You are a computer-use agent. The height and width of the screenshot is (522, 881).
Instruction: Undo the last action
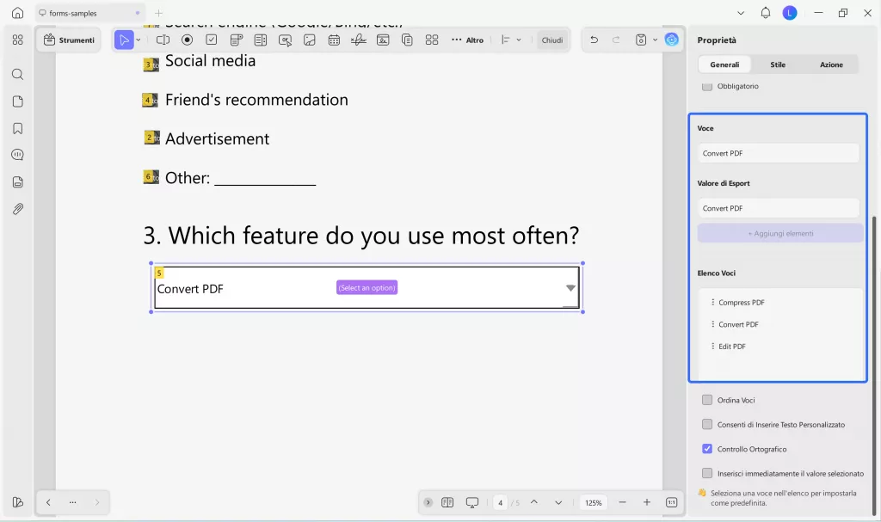[x=594, y=40]
